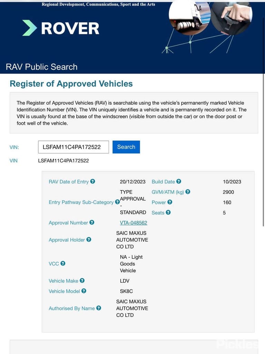This screenshot has height=354, width=265.
Task: Open the Approval Number help icon
Action: [x=92, y=223]
